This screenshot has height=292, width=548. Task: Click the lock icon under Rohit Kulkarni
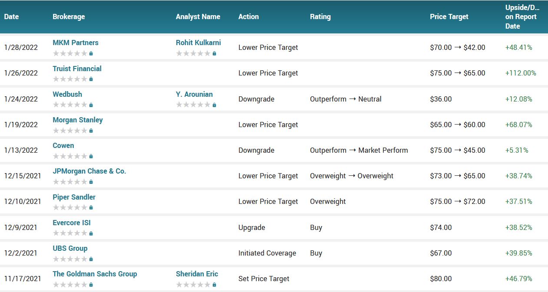click(x=214, y=53)
